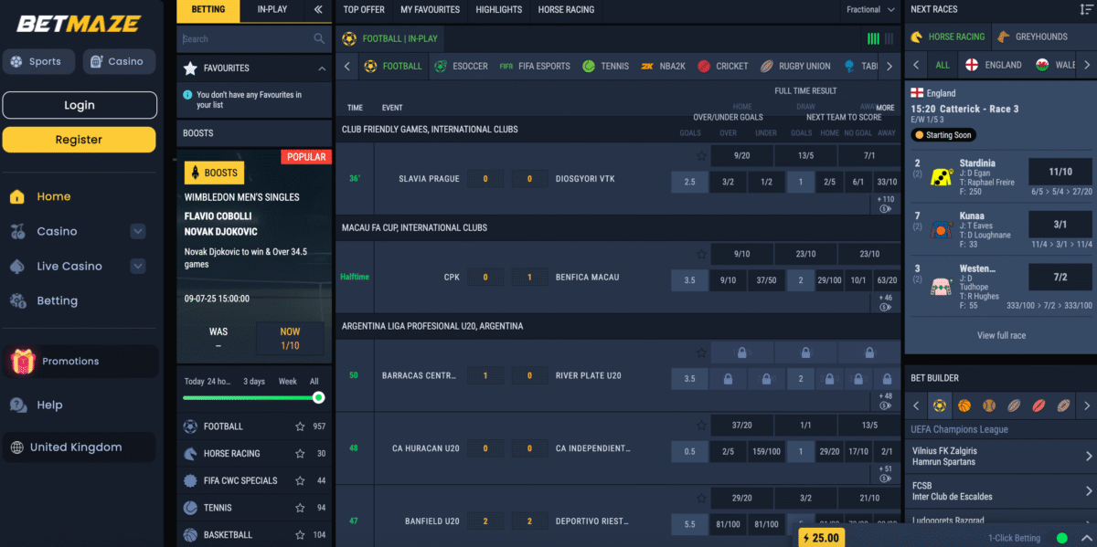Open the HIGHLIGHTS tab
The width and height of the screenshot is (1097, 547).
[499, 10]
